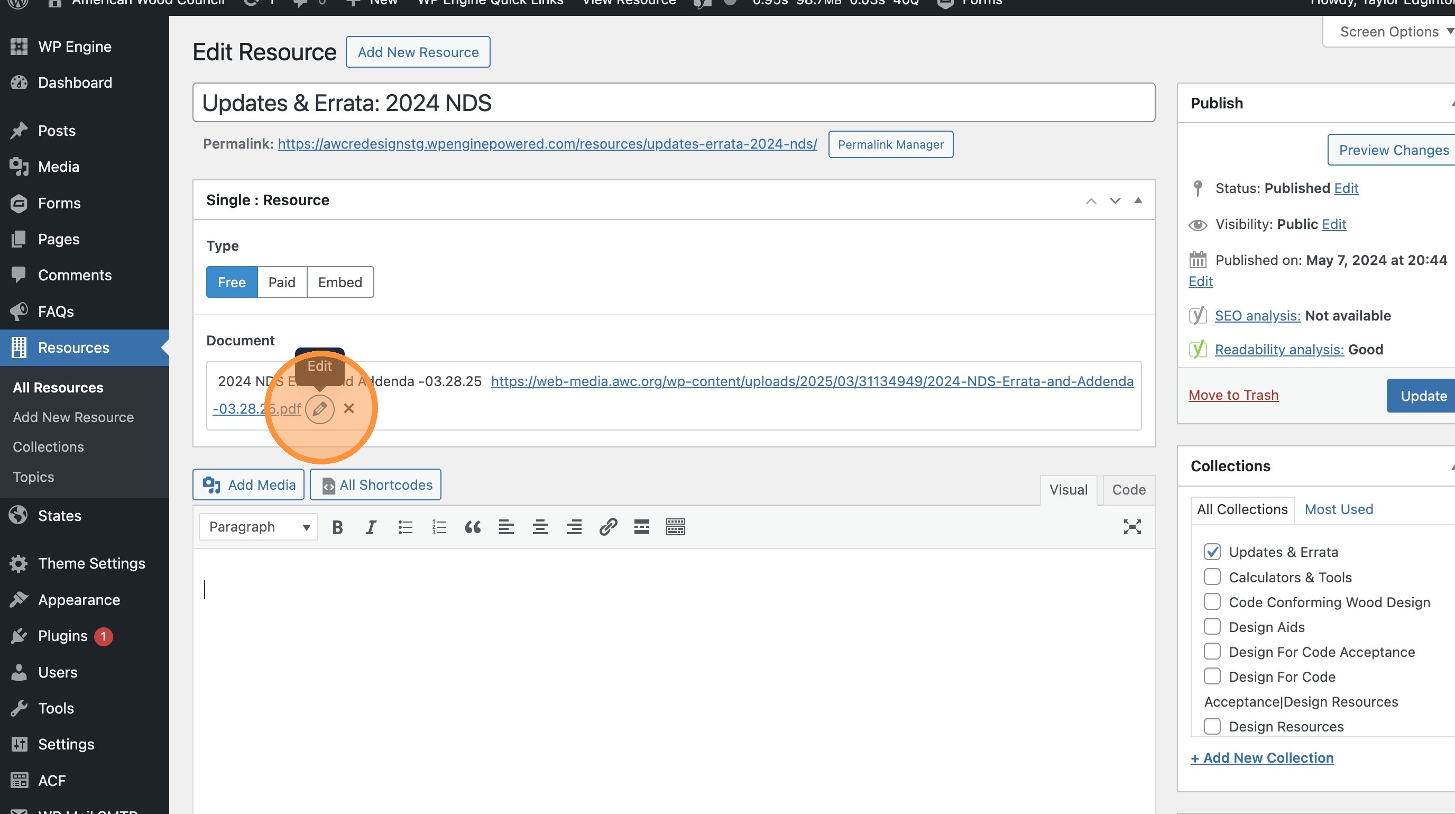This screenshot has height=814, width=1455.
Task: Check the Calculators & Tools collection
Action: 1212,577
